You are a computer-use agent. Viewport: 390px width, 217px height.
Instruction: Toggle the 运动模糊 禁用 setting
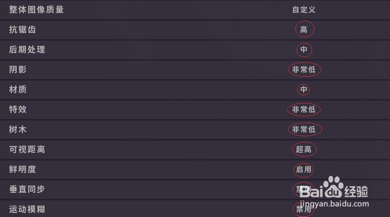[x=303, y=209]
